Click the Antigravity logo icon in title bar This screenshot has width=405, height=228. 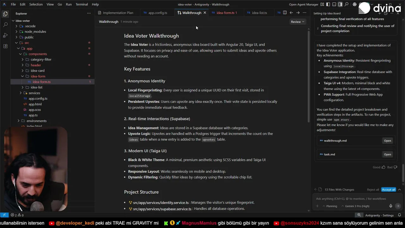[4, 4]
